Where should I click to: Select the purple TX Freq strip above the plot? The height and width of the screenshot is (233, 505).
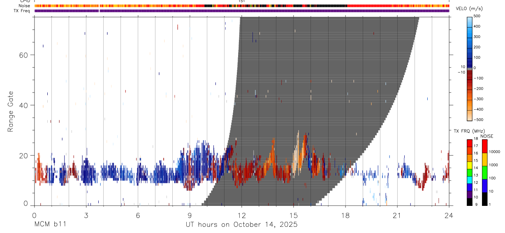click(x=242, y=11)
